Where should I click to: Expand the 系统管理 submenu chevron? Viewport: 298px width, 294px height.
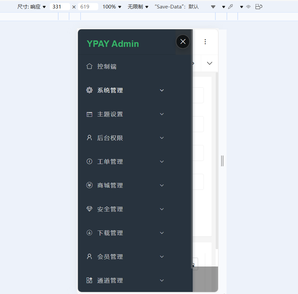pyautogui.click(x=162, y=90)
